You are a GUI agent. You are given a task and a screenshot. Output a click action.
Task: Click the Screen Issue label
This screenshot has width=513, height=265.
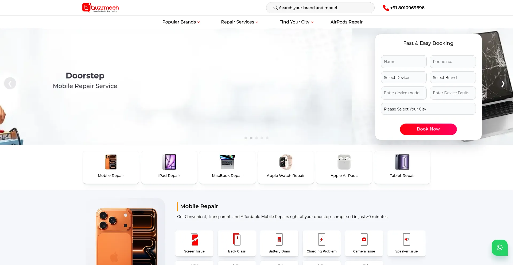coord(195,251)
